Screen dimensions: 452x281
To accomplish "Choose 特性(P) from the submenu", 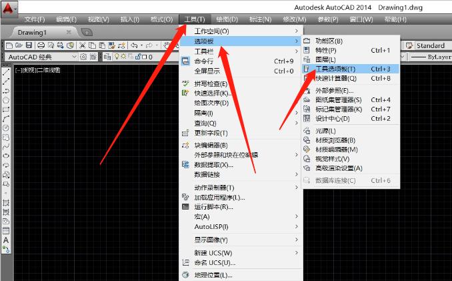I will 351,51.
